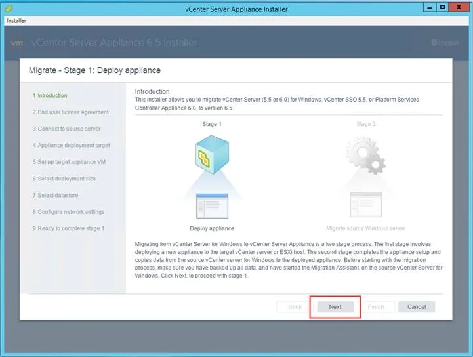The image size is (473, 357).
Task: Select step 9 Ready to complete stage 1
Action: pos(68,228)
